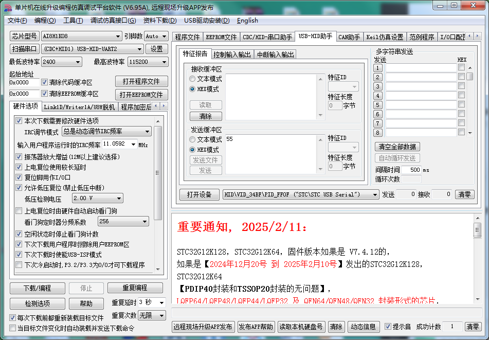Click multi-string send button number 3

pyautogui.click(x=377, y=86)
